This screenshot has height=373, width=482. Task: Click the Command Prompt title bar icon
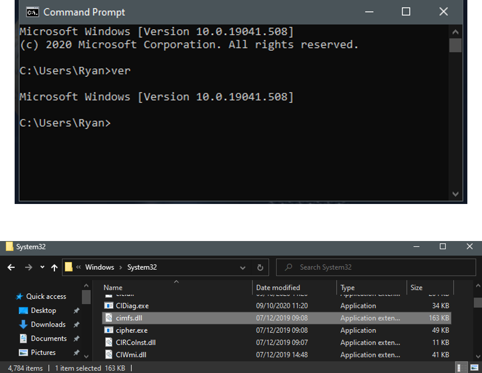pyautogui.click(x=32, y=13)
